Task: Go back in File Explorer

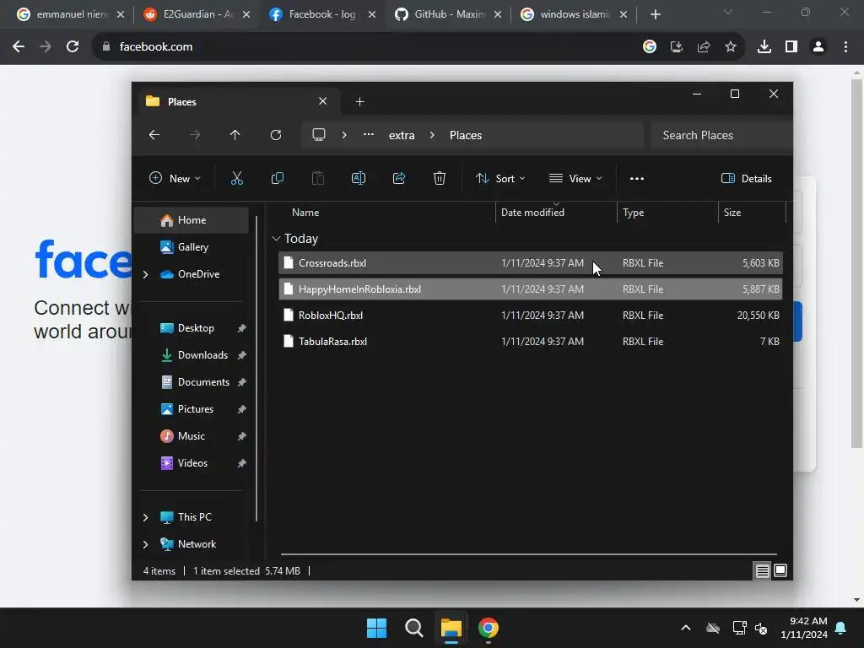Action: pyautogui.click(x=154, y=135)
